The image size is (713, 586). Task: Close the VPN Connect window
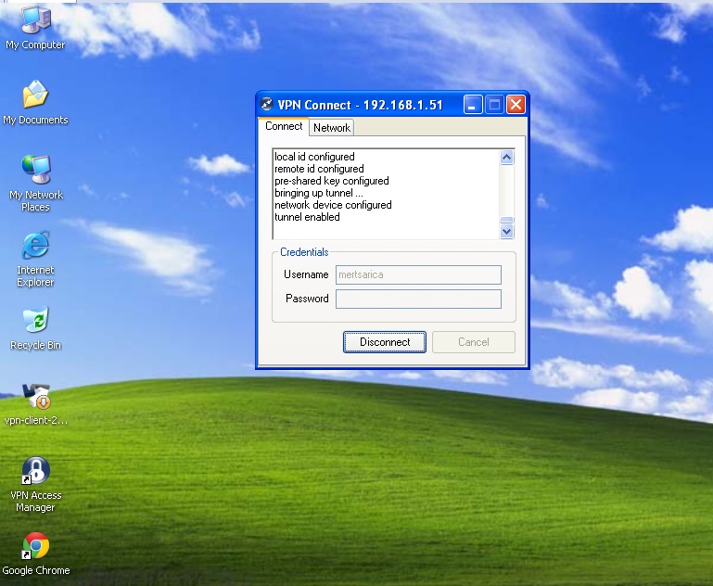516,105
